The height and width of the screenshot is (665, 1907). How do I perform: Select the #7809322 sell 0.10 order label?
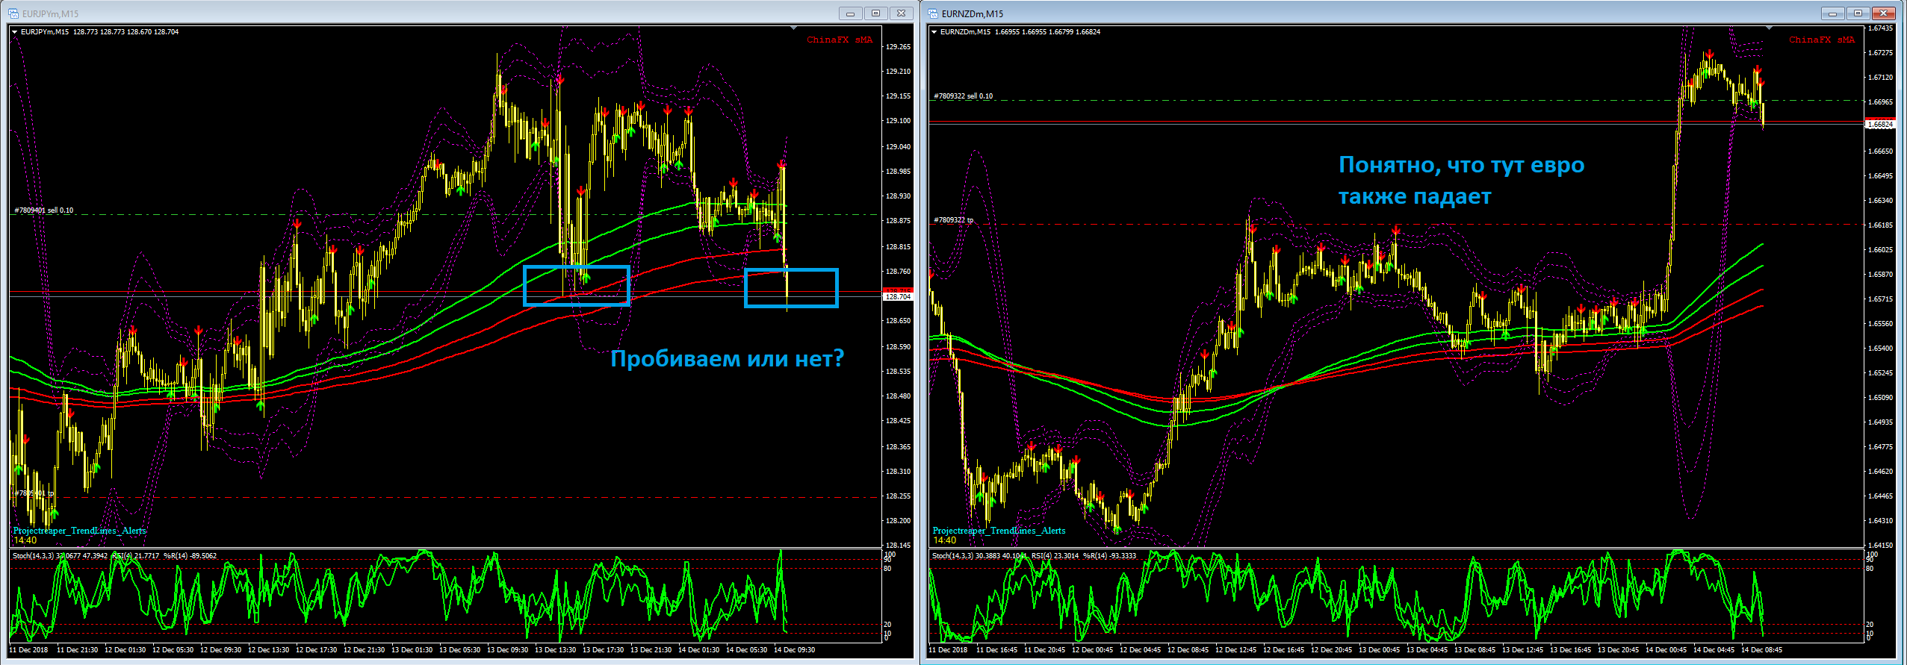[964, 96]
